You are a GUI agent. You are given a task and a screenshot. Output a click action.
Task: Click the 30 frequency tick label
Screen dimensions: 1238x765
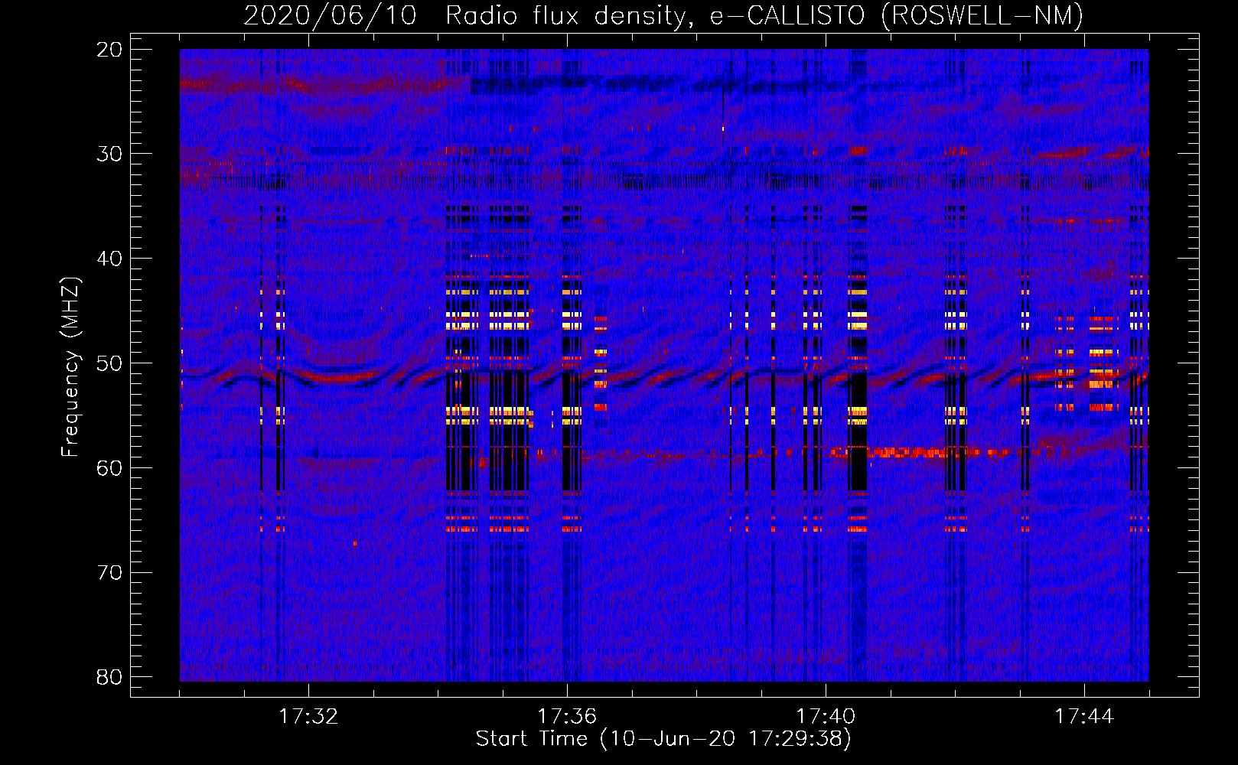109,154
